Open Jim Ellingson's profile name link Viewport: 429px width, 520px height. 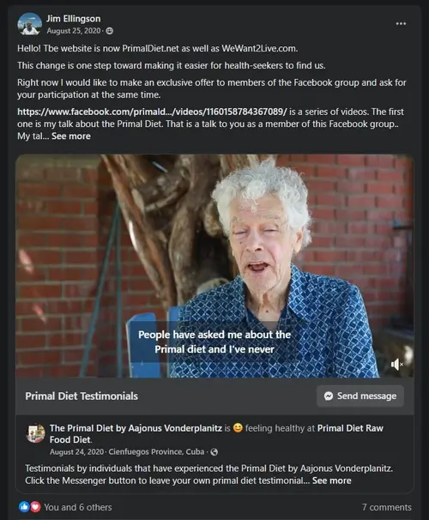pyautogui.click(x=73, y=19)
